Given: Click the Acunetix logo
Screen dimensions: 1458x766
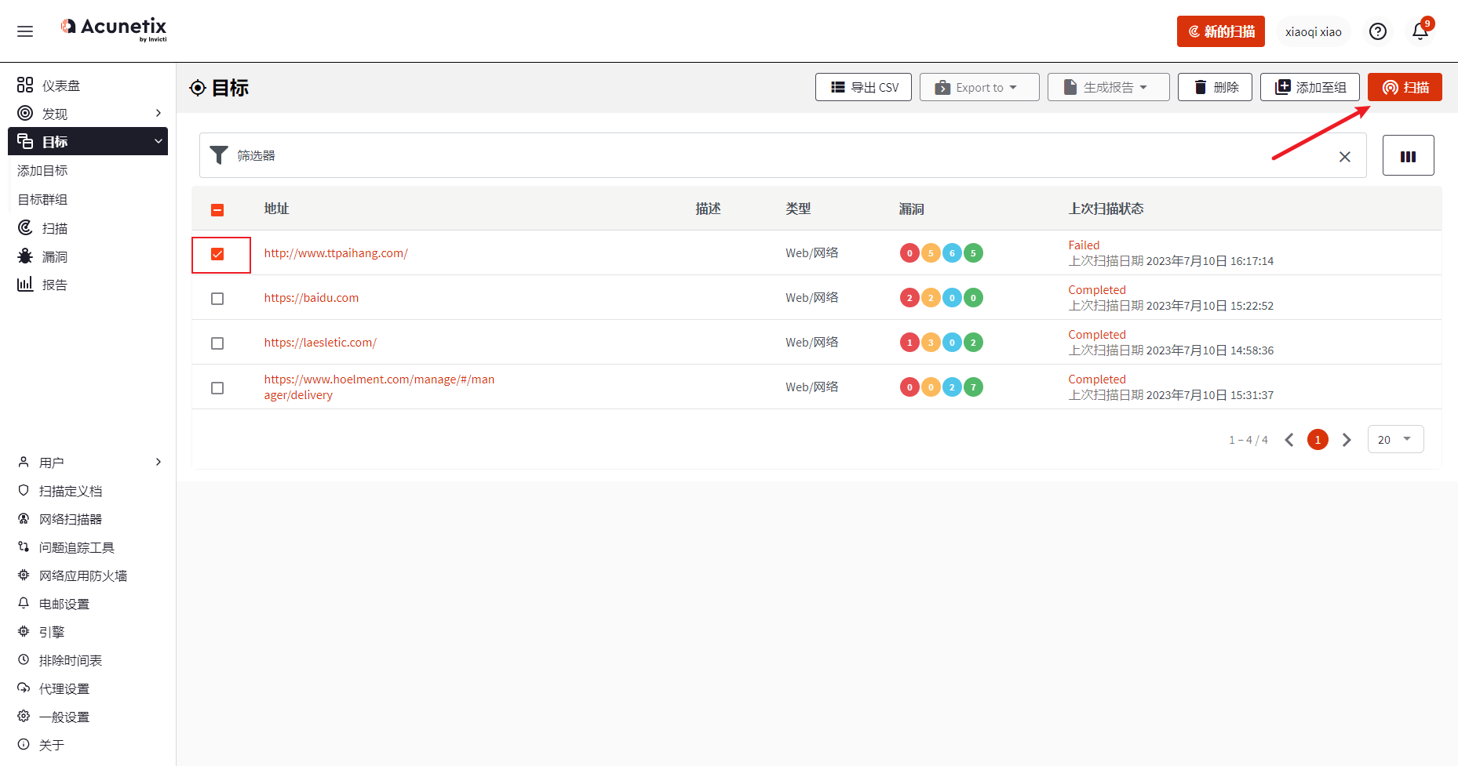Looking at the screenshot, I should [x=114, y=30].
